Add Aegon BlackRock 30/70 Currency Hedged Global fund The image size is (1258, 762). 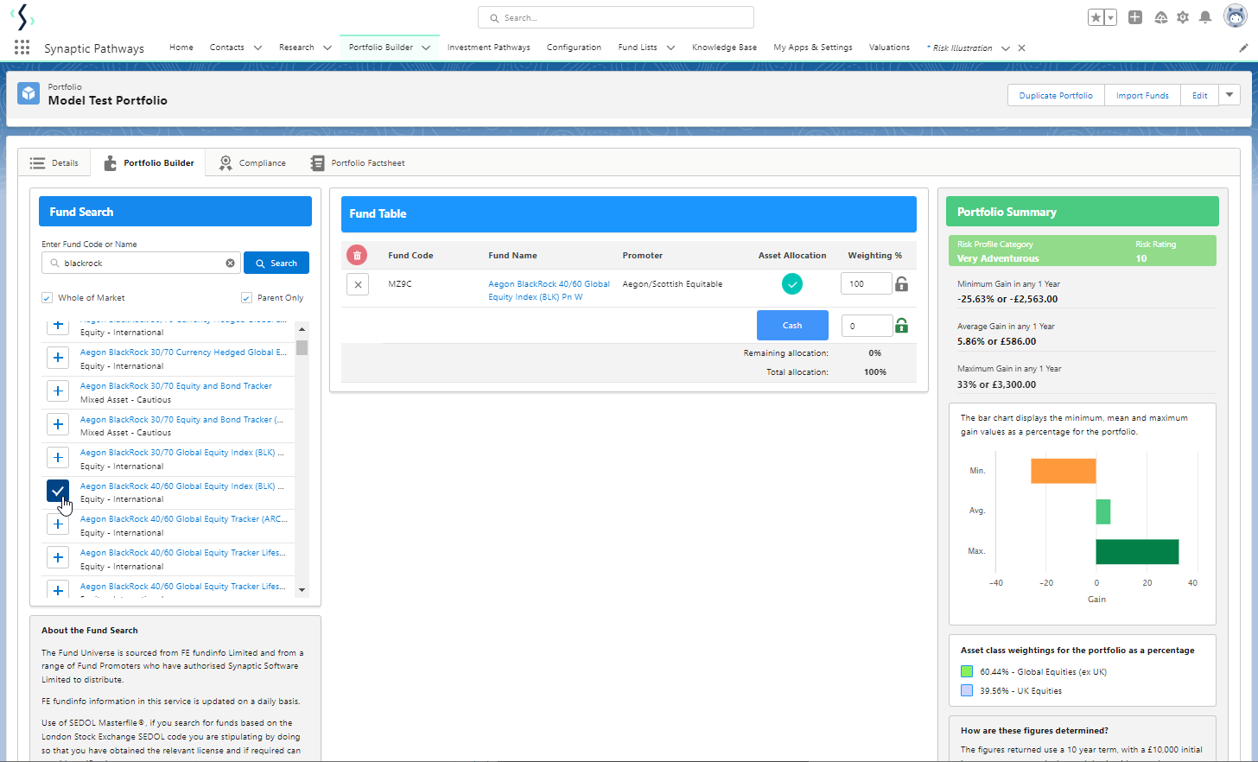click(x=58, y=358)
